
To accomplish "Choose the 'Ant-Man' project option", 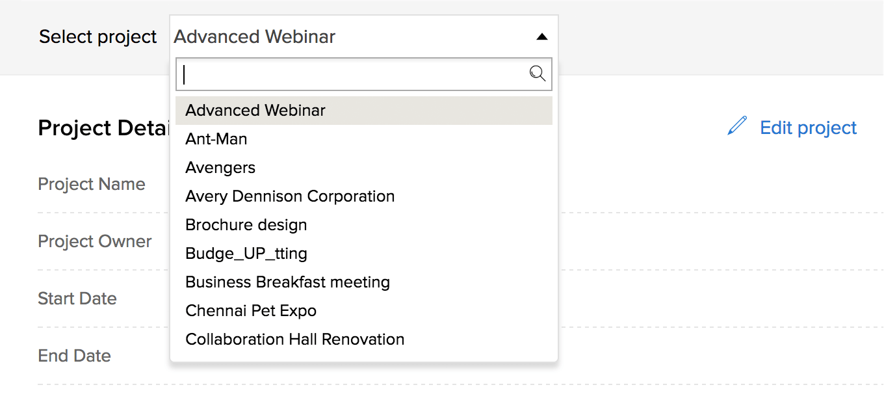I will coord(216,139).
